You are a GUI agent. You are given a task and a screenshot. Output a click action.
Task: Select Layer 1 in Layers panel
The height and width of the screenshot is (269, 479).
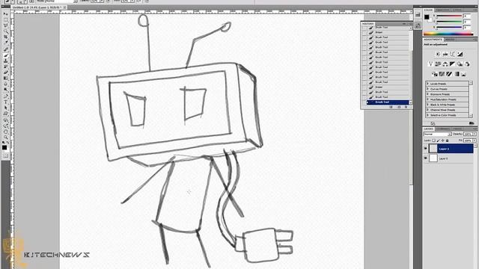pyautogui.click(x=451, y=149)
